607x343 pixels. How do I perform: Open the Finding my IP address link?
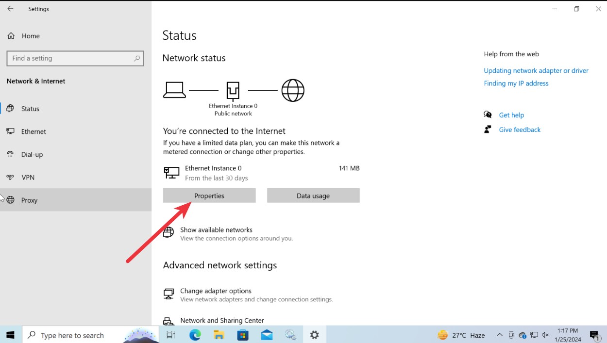click(516, 83)
